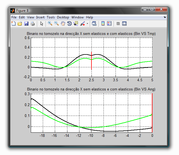This screenshot has width=179, height=155.
Task: Open the Insert menu
Action: [x=40, y=17]
